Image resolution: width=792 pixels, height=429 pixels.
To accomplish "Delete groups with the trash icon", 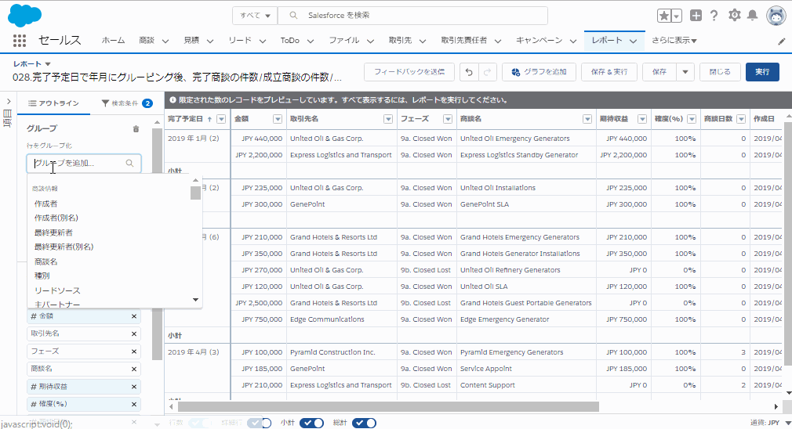I will coord(136,129).
